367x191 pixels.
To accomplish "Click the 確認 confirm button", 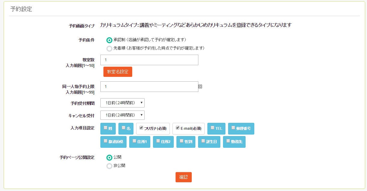I will [x=184, y=177].
